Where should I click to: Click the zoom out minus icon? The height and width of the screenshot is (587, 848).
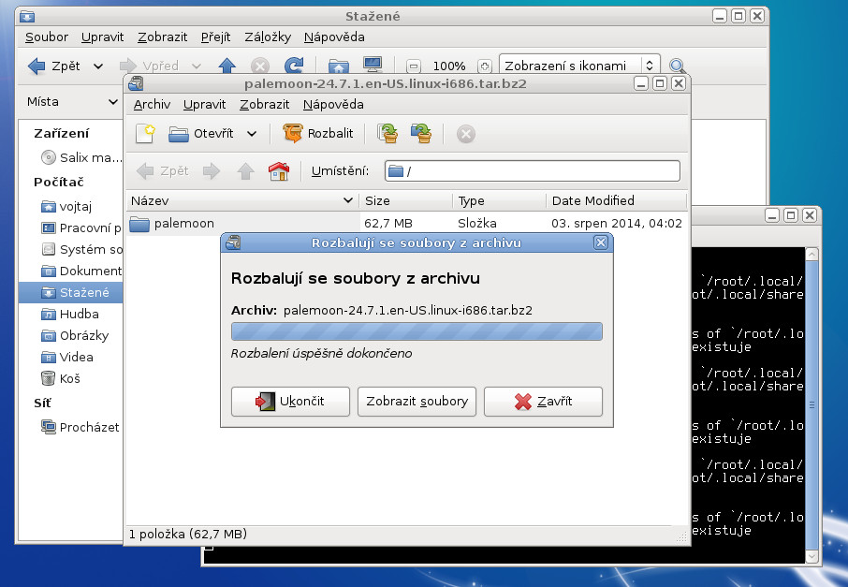pos(414,66)
